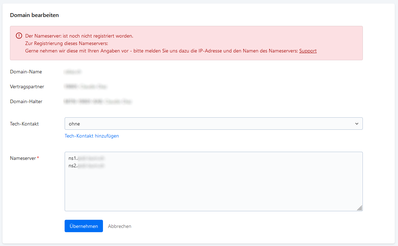Click the Tech-Kontakt field label
Viewport: 398px width, 246px height.
[24, 124]
